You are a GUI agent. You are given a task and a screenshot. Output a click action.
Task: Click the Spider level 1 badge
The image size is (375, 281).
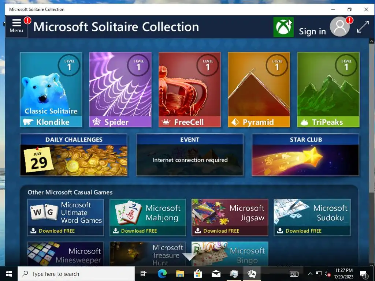pos(138,65)
